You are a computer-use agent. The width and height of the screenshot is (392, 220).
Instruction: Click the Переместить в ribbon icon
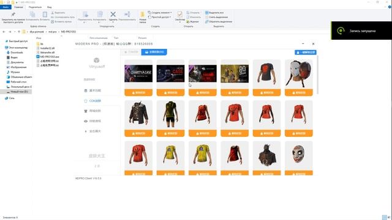85,15
